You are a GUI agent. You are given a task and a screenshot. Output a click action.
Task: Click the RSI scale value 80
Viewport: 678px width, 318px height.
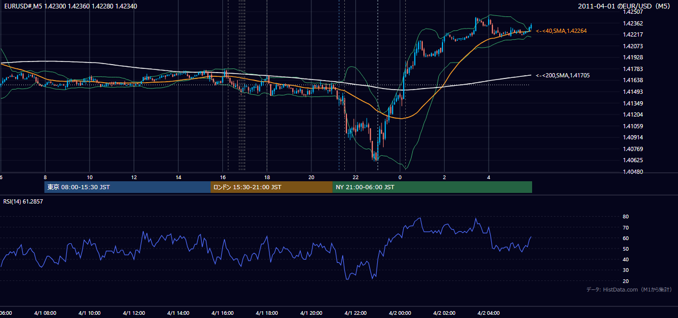625,217
